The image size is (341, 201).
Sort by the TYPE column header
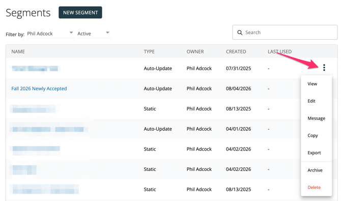tap(149, 51)
